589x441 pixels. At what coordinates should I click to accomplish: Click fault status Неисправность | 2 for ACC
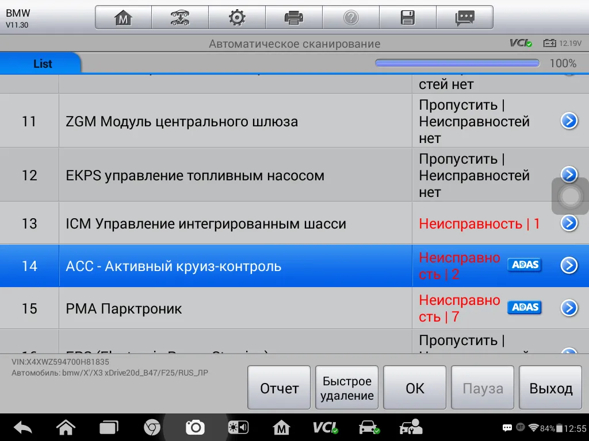click(460, 266)
